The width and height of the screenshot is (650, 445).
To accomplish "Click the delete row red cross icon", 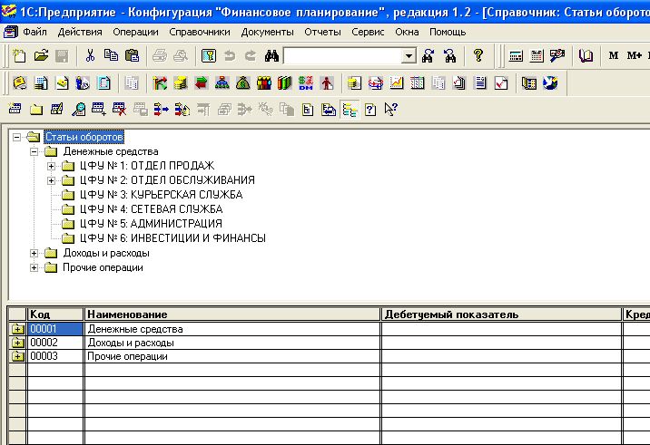I will pyautogui.click(x=120, y=110).
